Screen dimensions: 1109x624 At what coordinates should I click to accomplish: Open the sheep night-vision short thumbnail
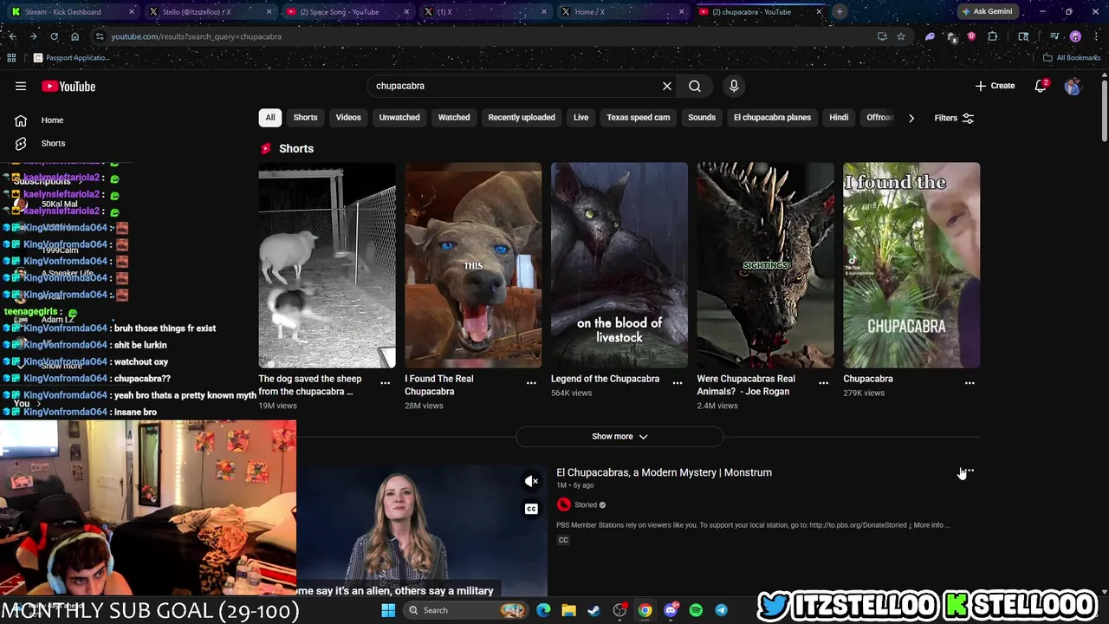327,265
